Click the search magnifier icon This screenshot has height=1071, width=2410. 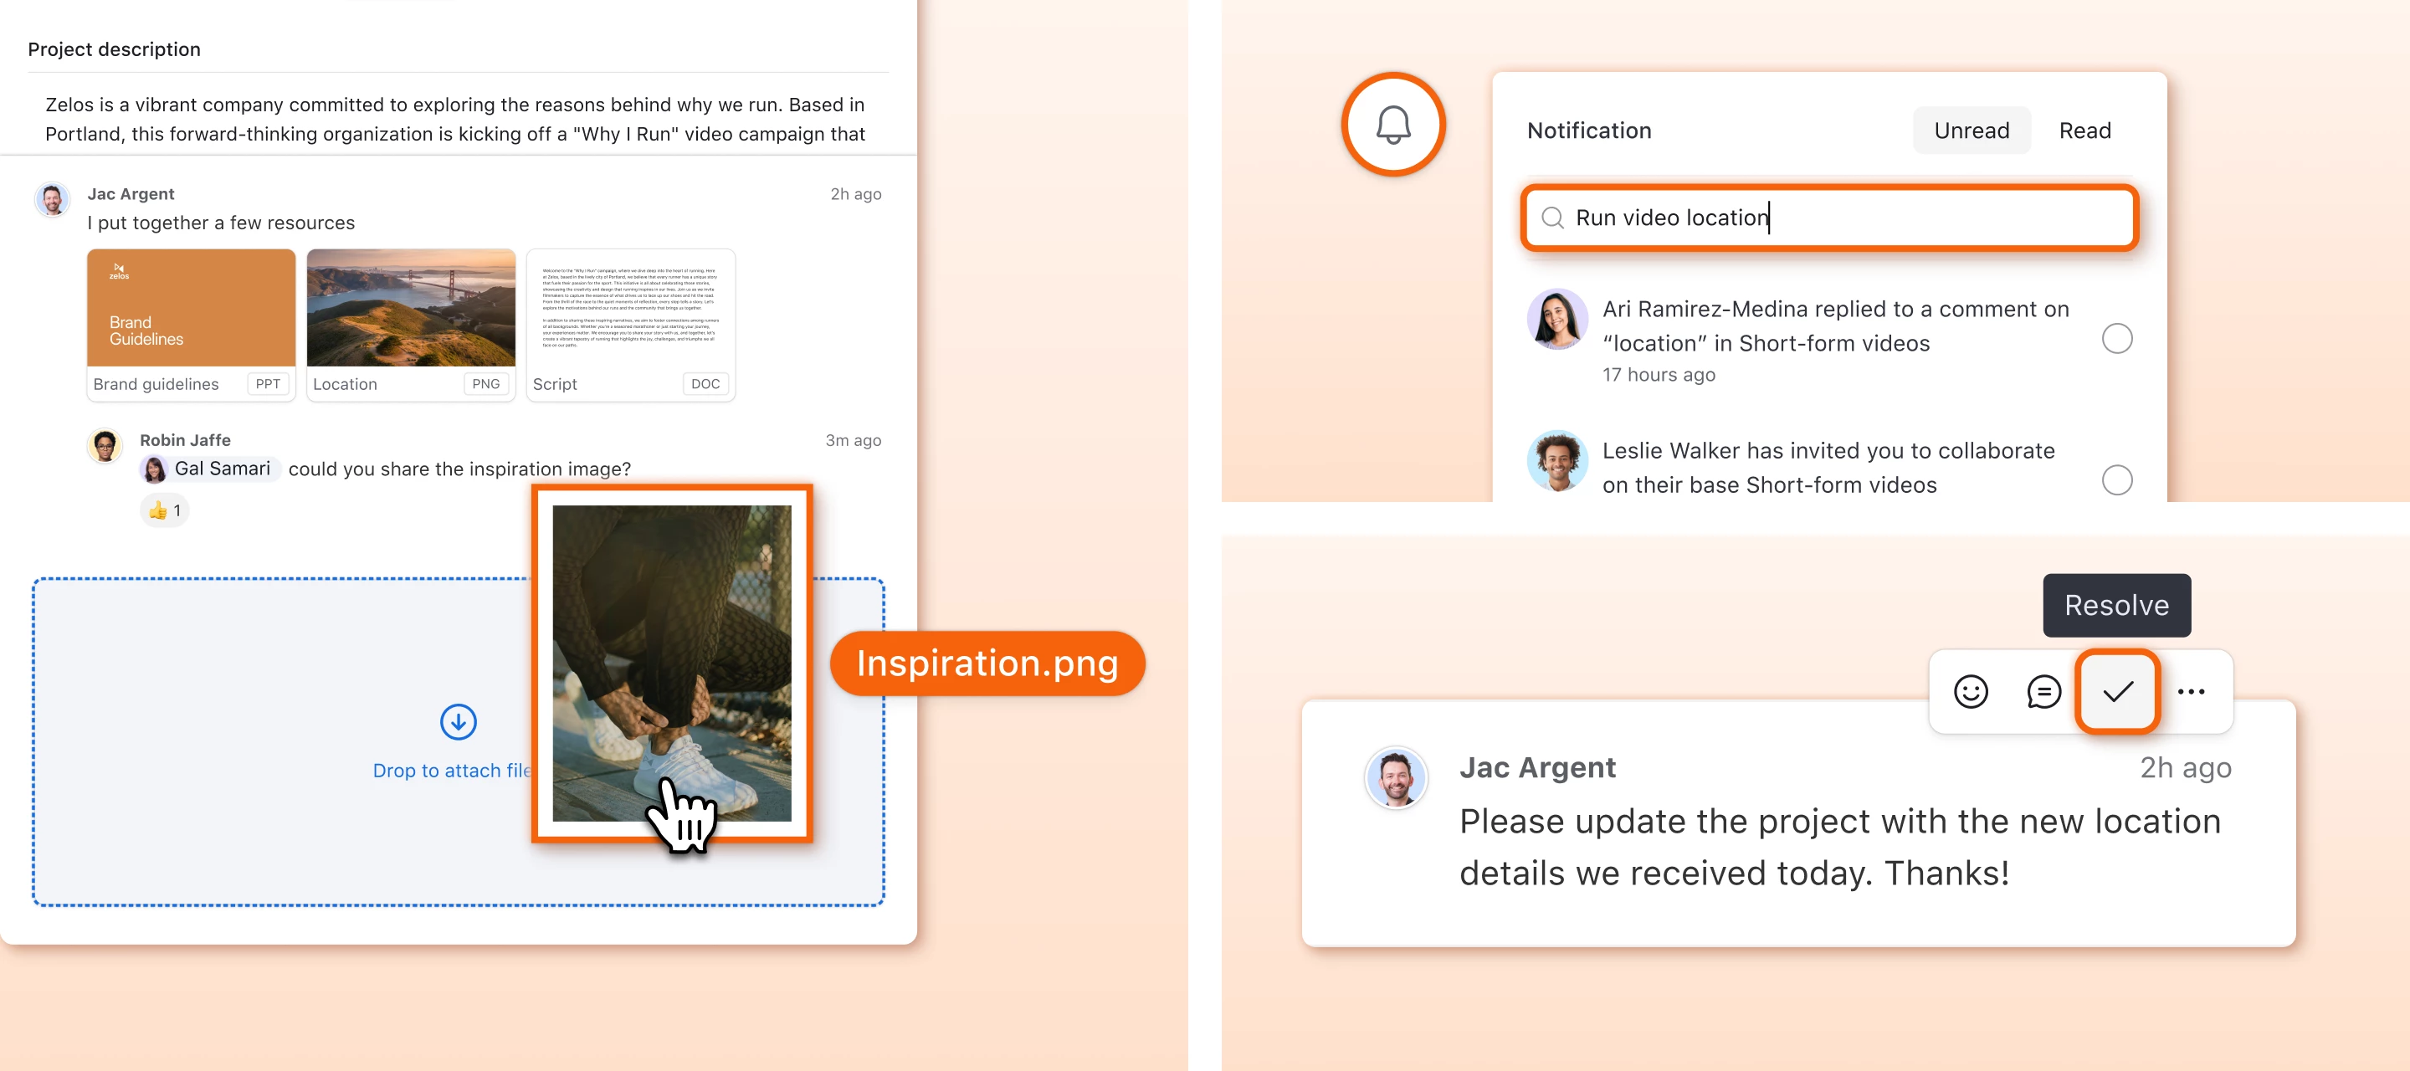1552,218
